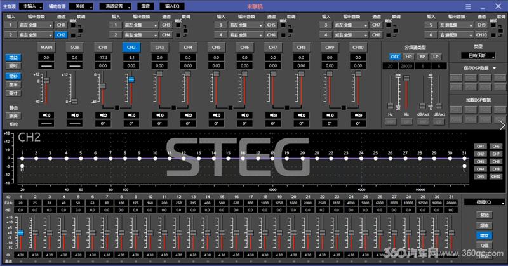Link CH1 and CH2 faders via square
Viewport: 508px width, 266px height.
117,107
